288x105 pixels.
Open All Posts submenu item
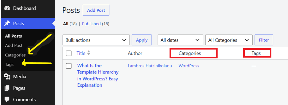click(13, 36)
